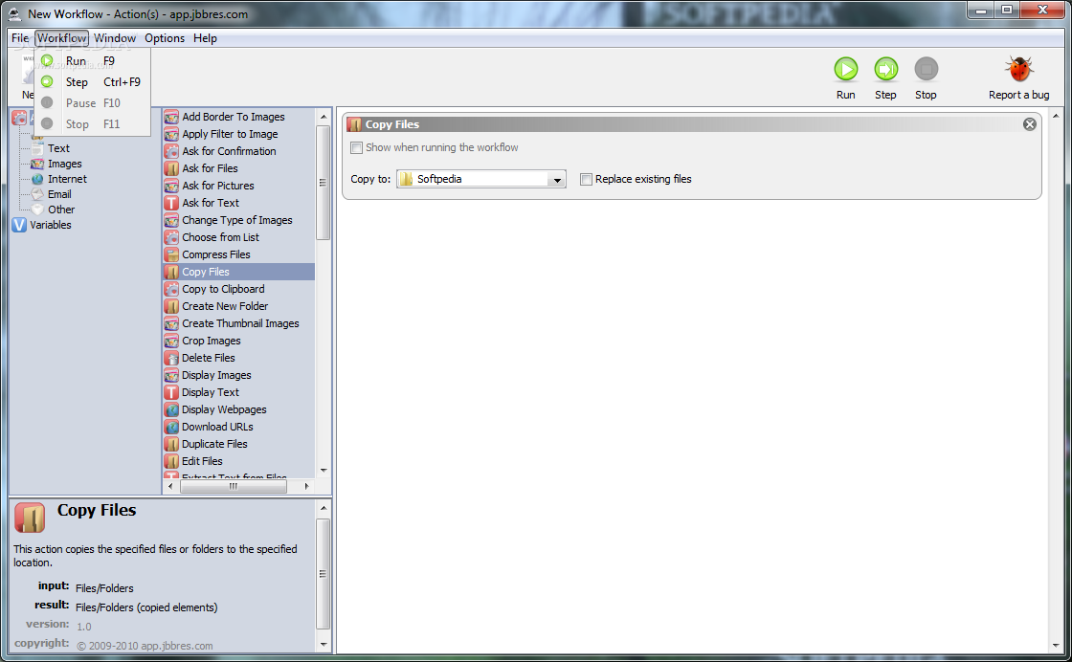Click action list horizontal scrollbar right arrow

point(306,486)
